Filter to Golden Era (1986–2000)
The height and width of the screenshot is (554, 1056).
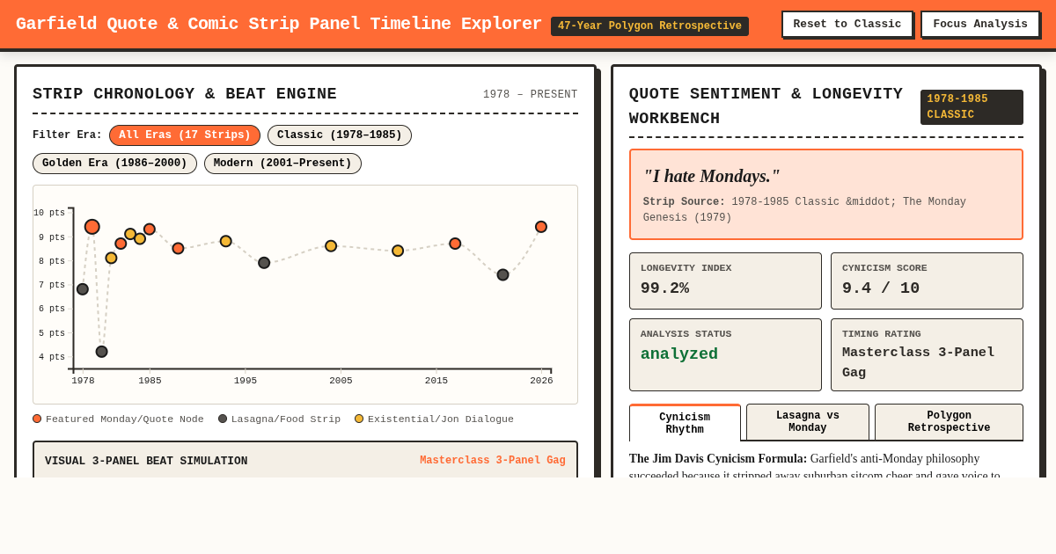114,164
